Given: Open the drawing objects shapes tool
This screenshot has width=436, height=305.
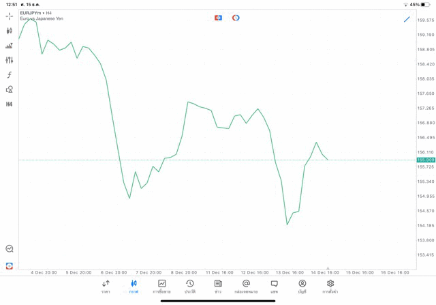Looking at the screenshot, I should point(9,89).
